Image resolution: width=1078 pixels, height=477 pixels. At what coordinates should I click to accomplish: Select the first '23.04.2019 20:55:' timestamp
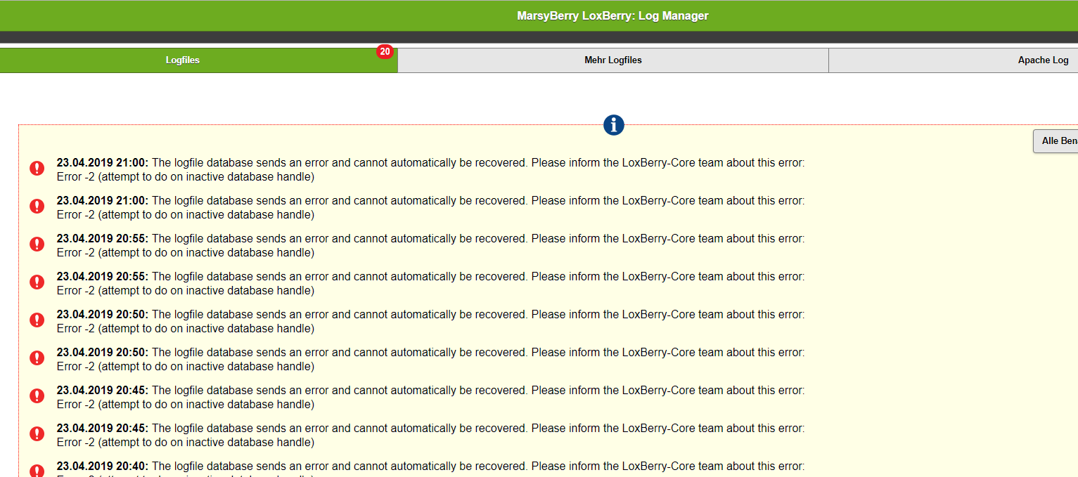103,239
